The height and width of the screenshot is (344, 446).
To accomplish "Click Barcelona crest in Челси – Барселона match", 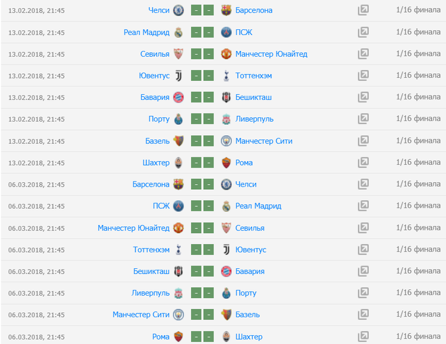I will point(226,10).
